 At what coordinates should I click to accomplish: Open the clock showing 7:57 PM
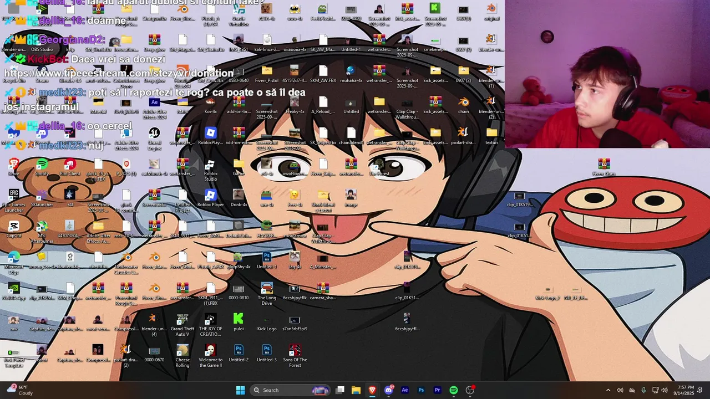click(x=686, y=390)
